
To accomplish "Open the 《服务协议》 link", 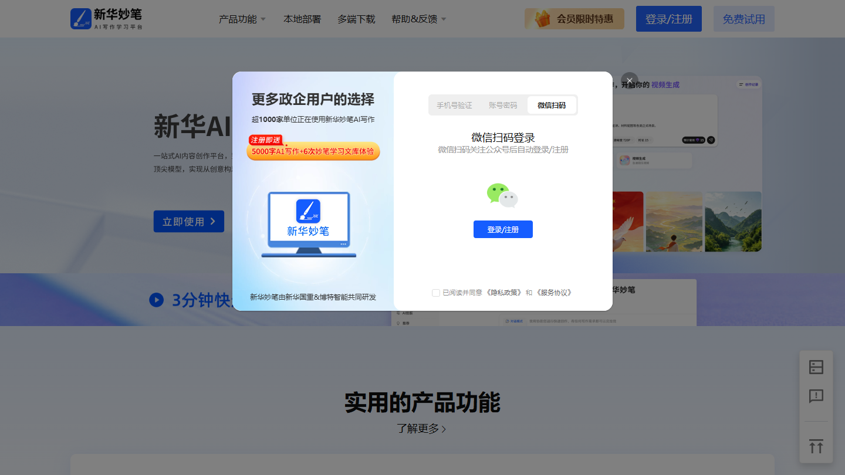I will pos(553,293).
